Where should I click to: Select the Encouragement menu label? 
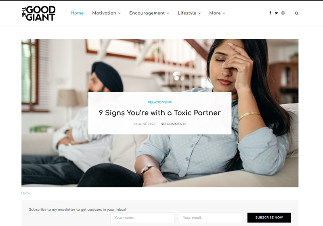147,13
